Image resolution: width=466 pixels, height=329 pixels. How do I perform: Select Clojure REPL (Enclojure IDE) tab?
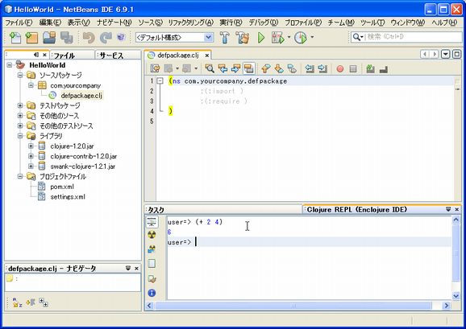point(356,210)
